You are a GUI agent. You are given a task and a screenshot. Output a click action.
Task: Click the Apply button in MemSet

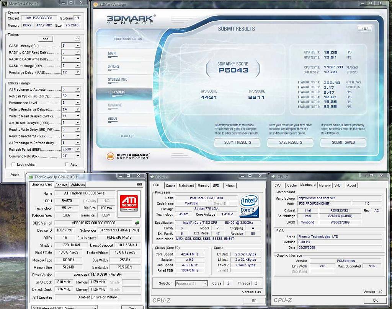pyautogui.click(x=15, y=174)
